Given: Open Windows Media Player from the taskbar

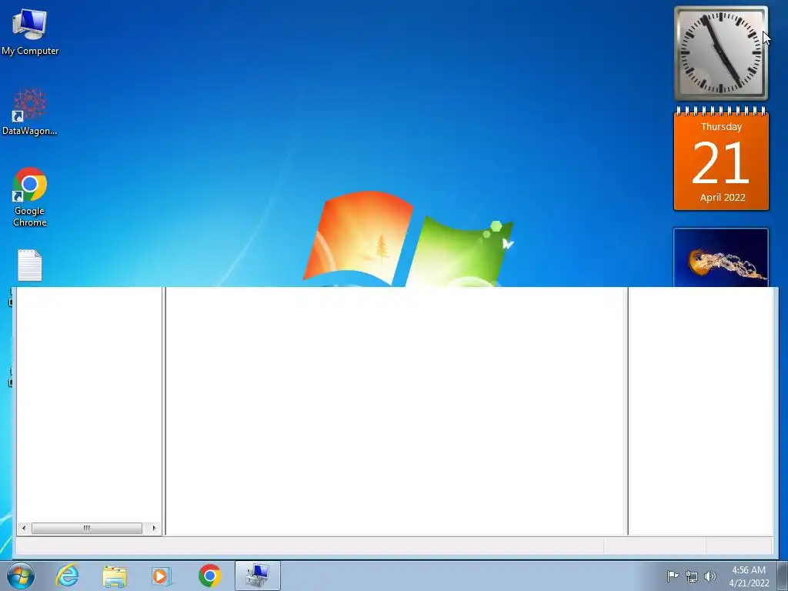Looking at the screenshot, I should (162, 576).
